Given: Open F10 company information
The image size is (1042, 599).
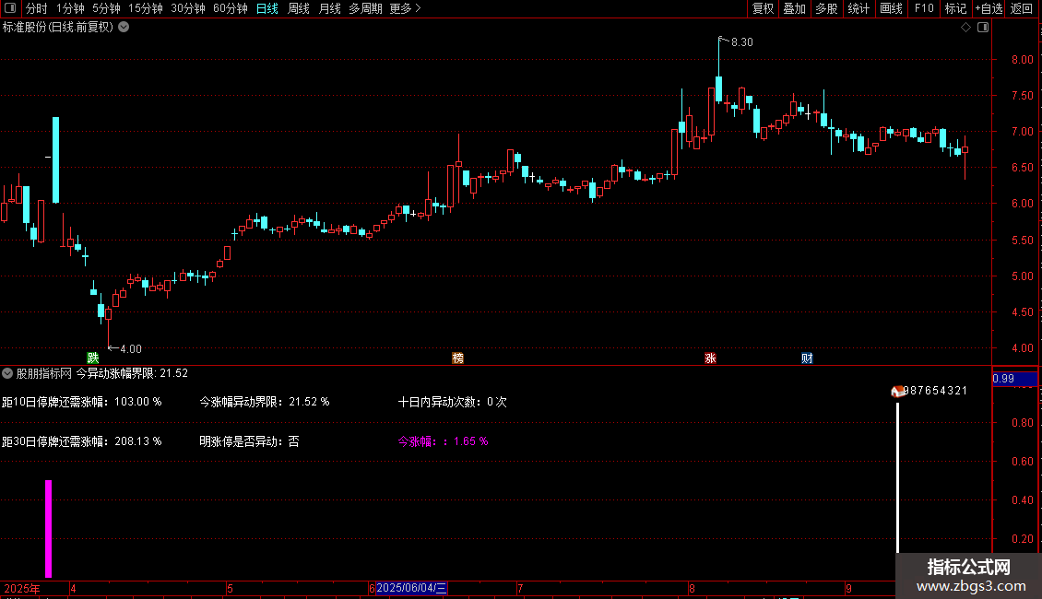Looking at the screenshot, I should (924, 8).
